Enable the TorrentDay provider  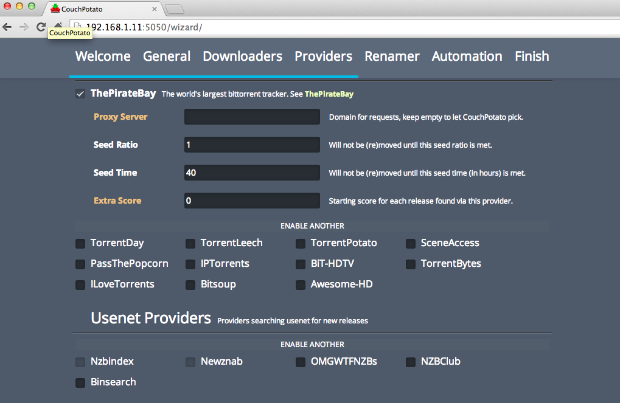coord(80,243)
